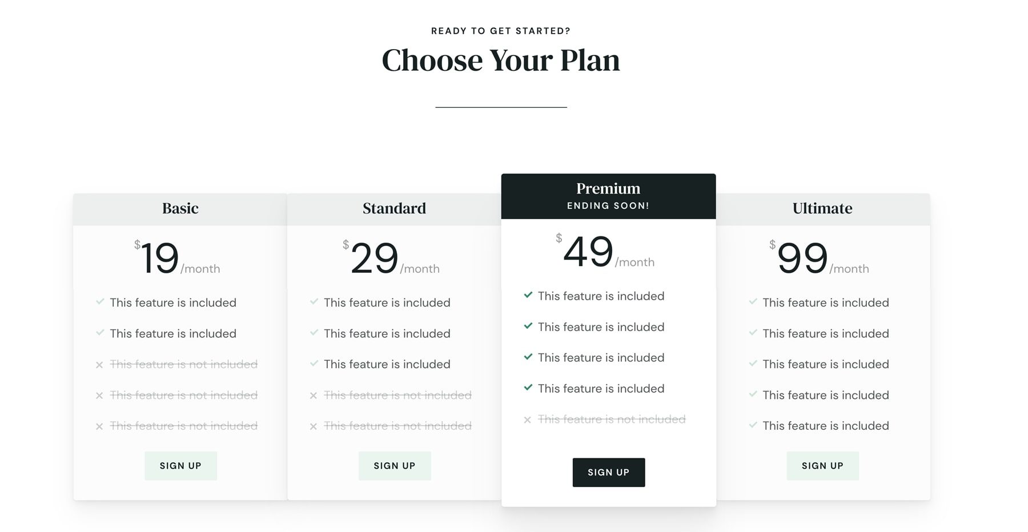Select the Premium Ending Soon header
Image resolution: width=1028 pixels, height=532 pixels.
[608, 196]
